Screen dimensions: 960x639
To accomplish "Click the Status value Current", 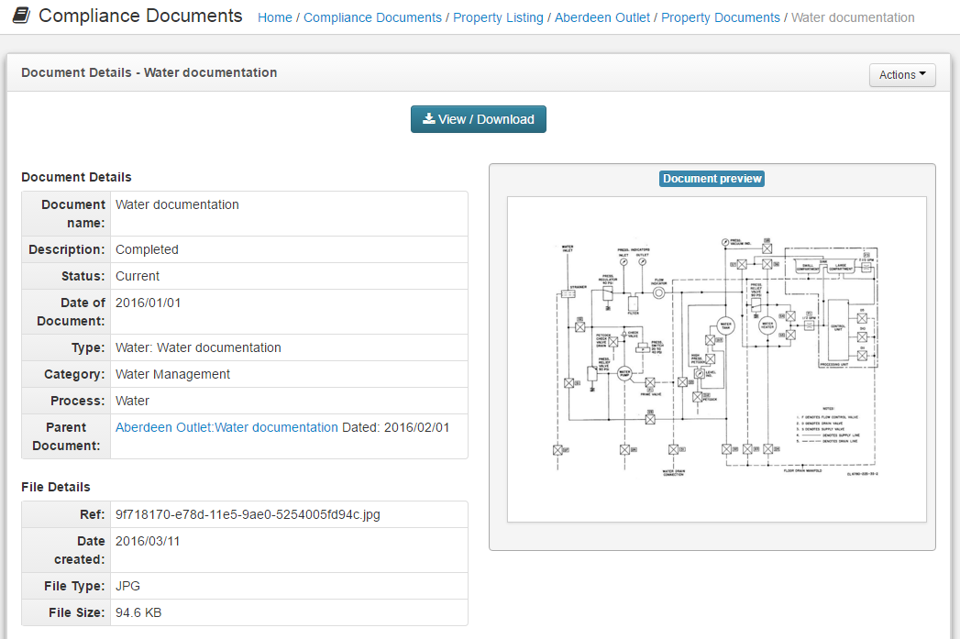I will [x=138, y=276].
